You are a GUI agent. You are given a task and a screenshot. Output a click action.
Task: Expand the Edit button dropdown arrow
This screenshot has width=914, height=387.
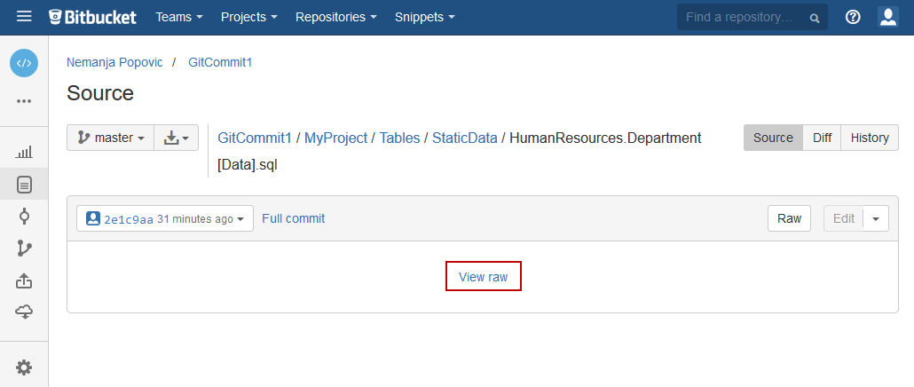[x=877, y=218]
